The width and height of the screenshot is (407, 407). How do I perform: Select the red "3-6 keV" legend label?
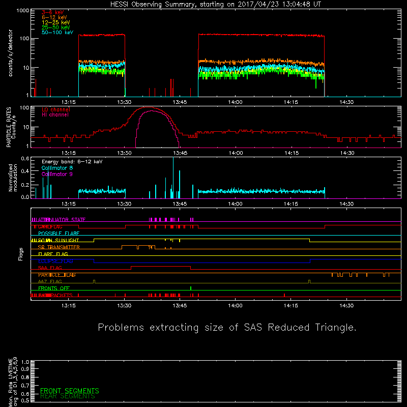(53, 12)
